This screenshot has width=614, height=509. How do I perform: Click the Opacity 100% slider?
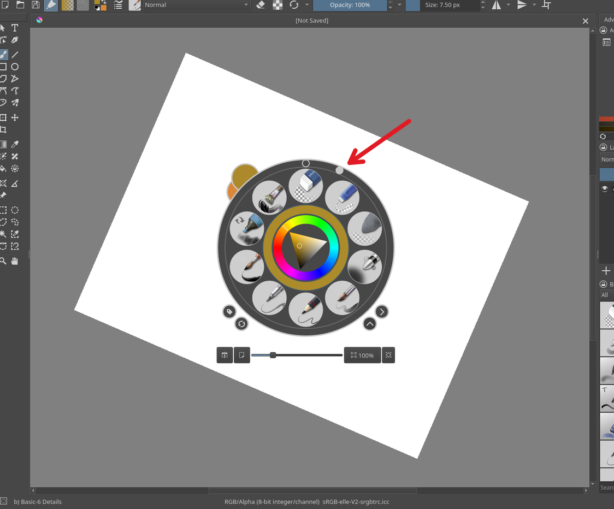350,5
